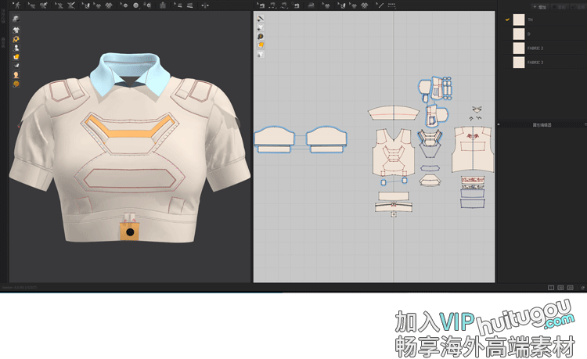
Task: Expand the lower collapsed side tab on left edge
Action: (x=3, y=40)
